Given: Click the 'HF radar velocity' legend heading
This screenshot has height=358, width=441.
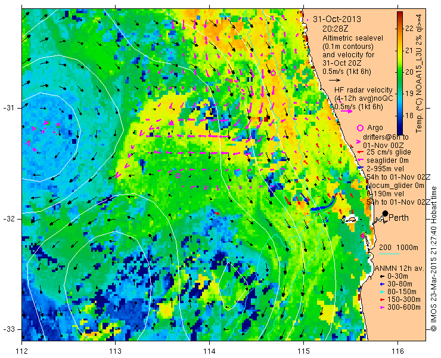Looking at the screenshot, I should (364, 90).
